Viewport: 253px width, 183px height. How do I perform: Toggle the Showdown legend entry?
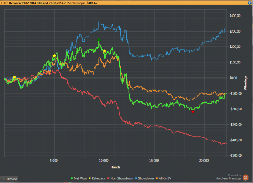145,178
